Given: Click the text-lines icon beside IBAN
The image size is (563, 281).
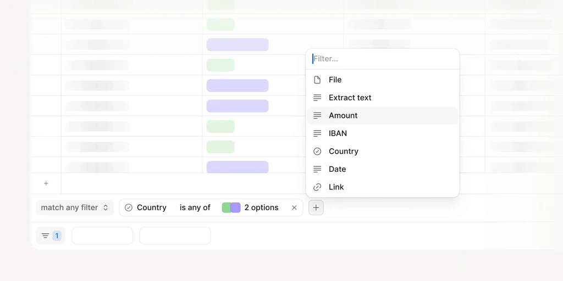Looking at the screenshot, I should [317, 133].
